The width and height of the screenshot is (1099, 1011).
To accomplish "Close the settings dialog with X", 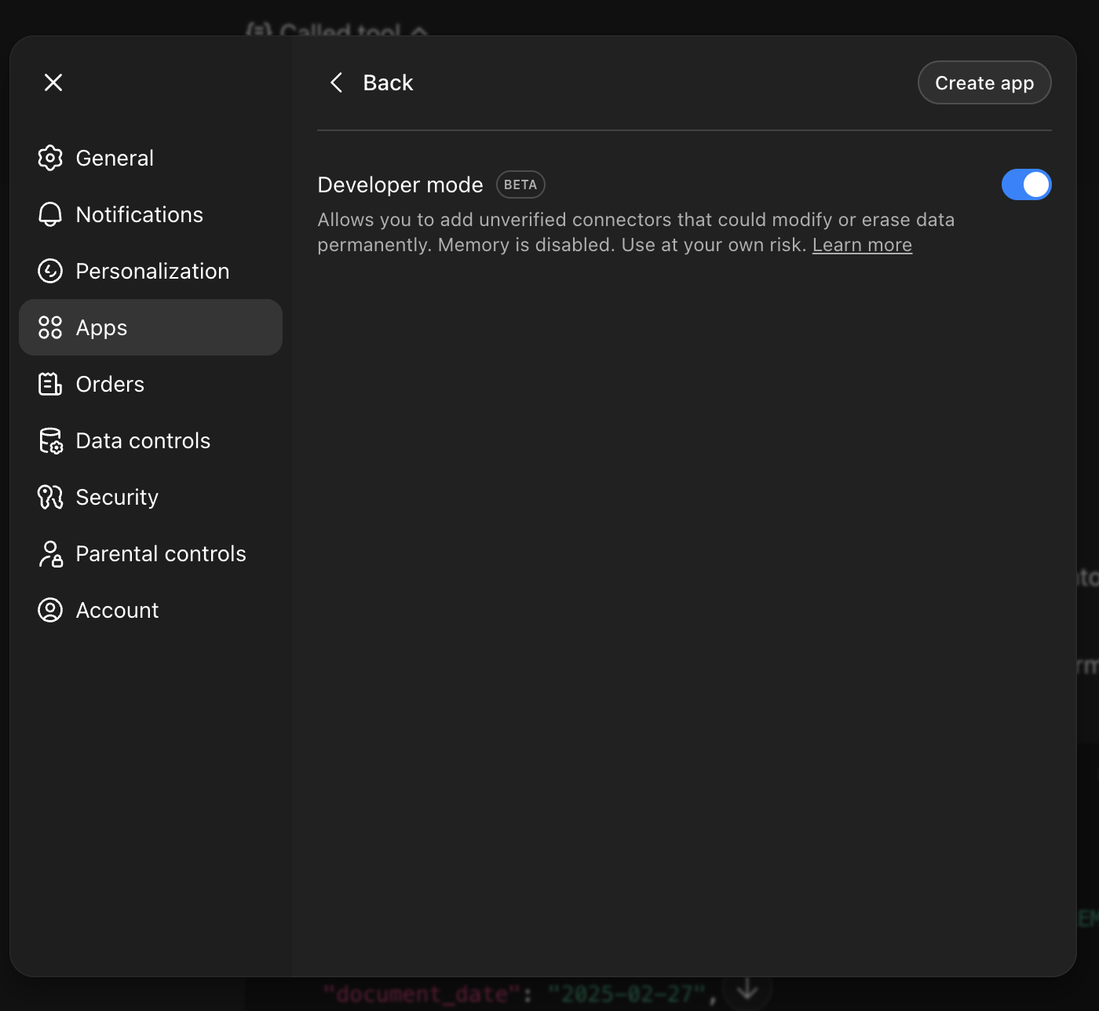I will click(x=53, y=82).
